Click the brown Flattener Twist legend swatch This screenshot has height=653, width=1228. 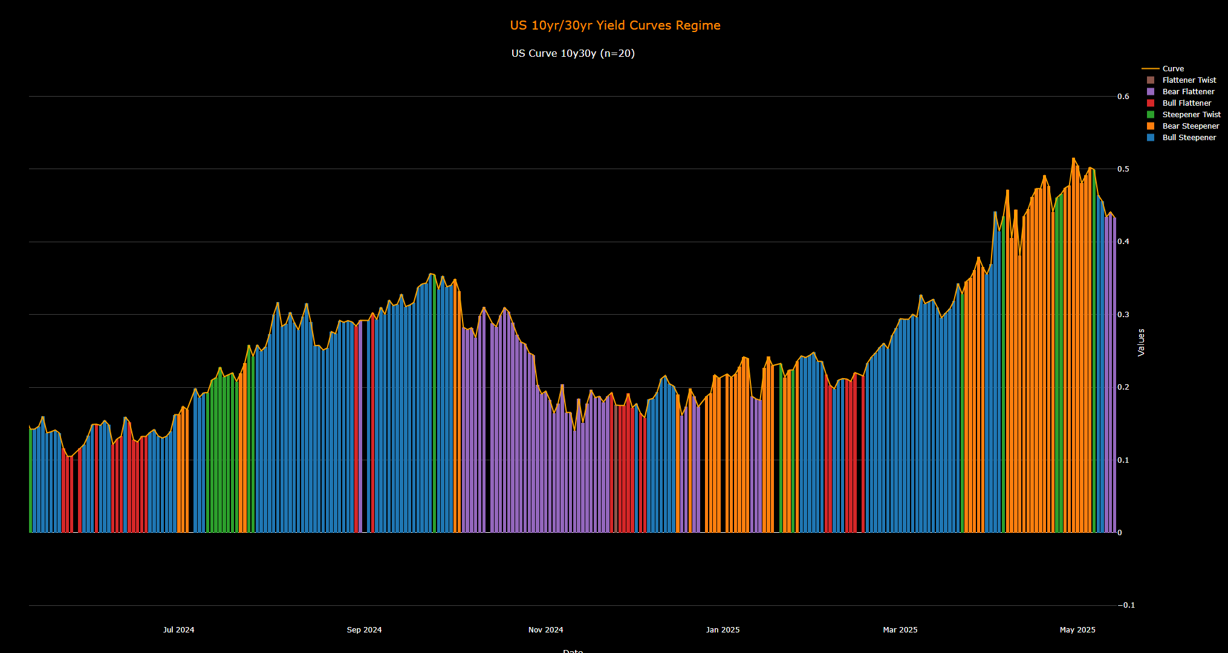[1151, 80]
